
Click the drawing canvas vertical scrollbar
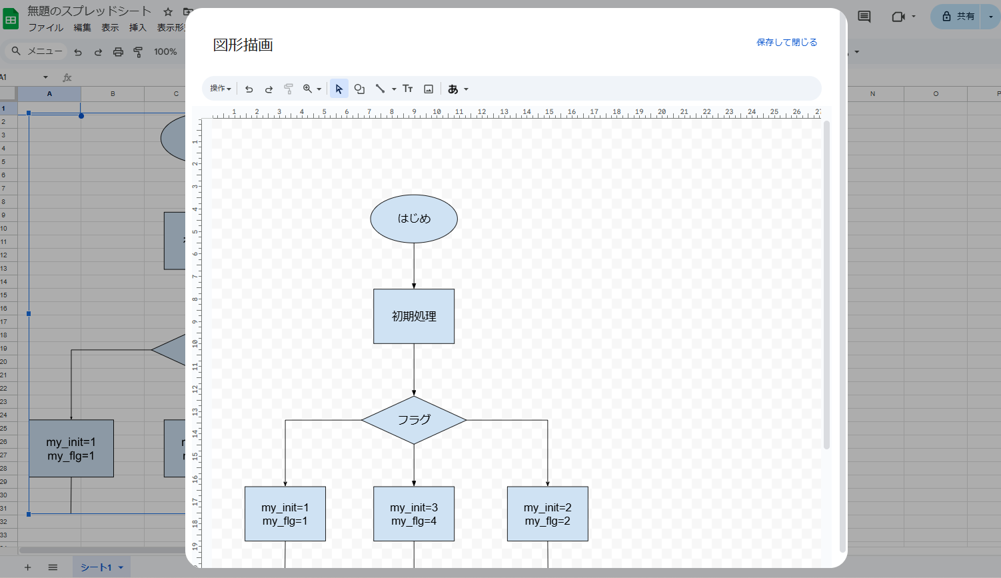[x=827, y=285]
